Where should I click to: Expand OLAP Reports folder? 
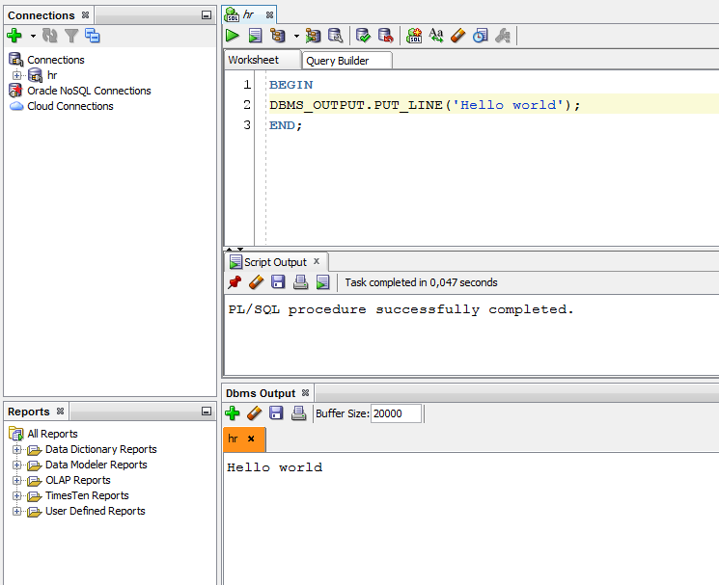[x=17, y=480]
